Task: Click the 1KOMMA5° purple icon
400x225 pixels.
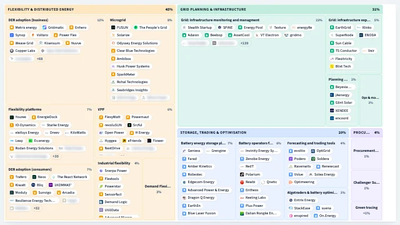Action: coord(51,185)
